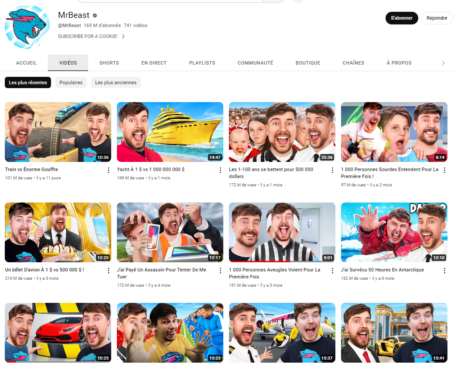Image resolution: width=454 pixels, height=367 pixels.
Task: Click the verified badge next to MrBeast
Action: click(x=95, y=15)
